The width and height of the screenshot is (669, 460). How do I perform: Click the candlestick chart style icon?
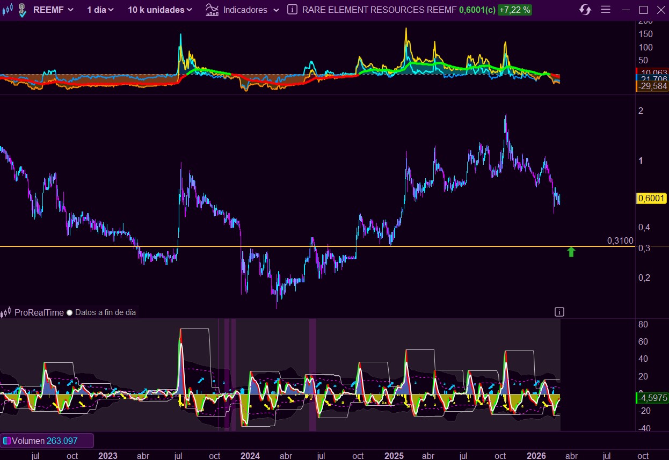click(x=7, y=10)
